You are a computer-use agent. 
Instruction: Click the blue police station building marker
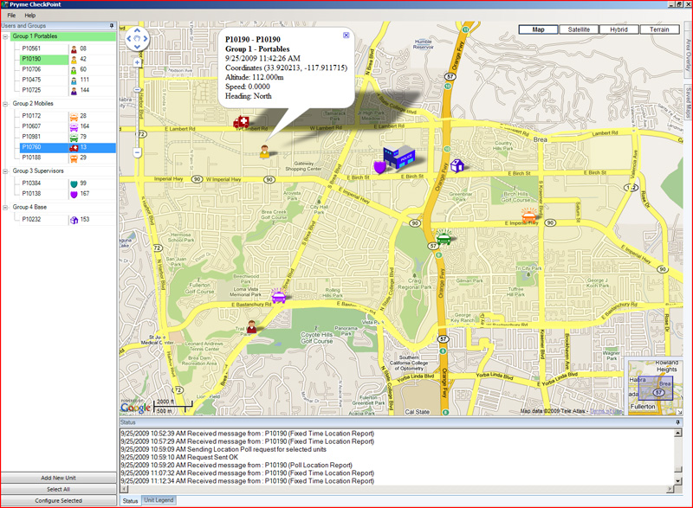399,158
